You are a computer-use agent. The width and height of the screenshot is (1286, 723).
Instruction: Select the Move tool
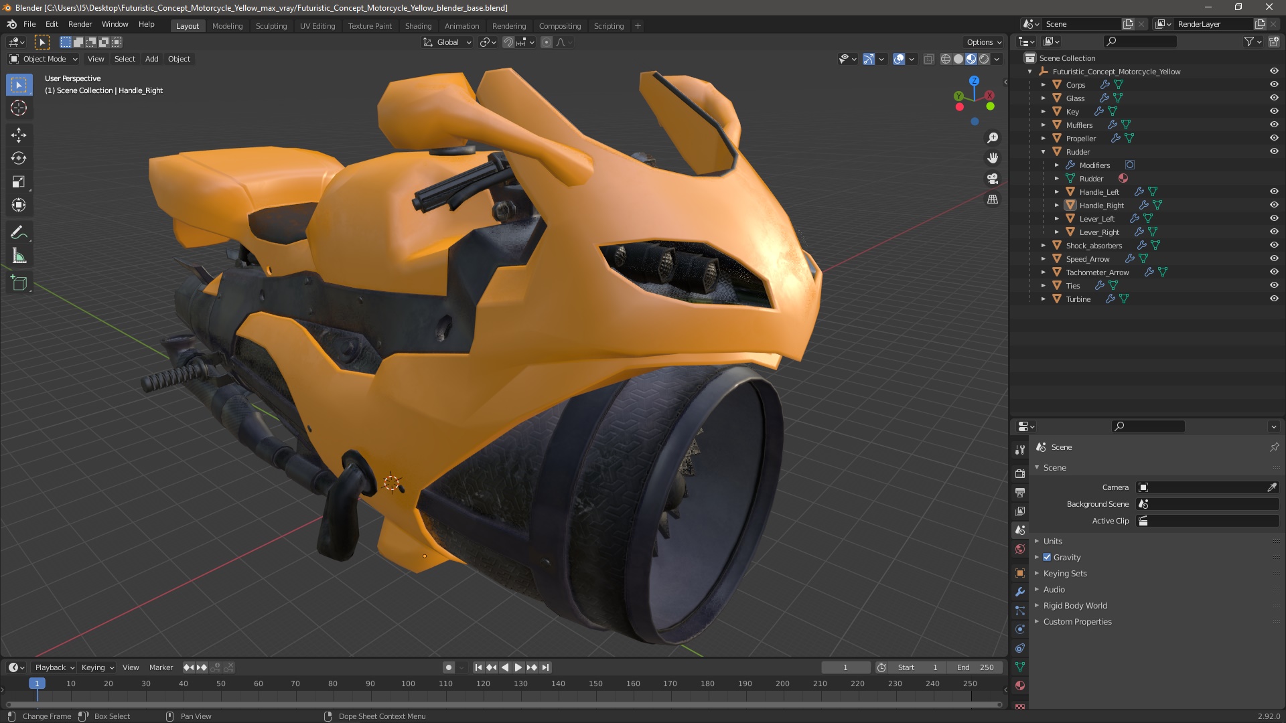tap(19, 135)
